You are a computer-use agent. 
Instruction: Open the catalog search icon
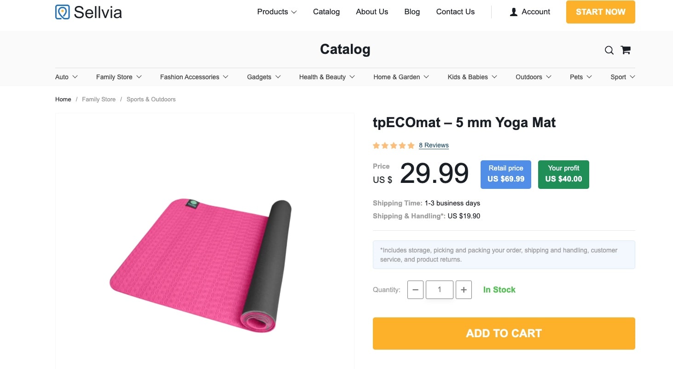pos(609,50)
